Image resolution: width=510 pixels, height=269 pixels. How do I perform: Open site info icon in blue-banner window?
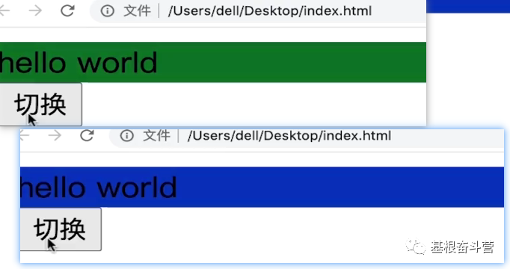point(127,135)
